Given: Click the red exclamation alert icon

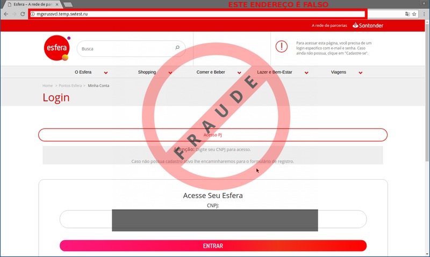Looking at the screenshot, I should point(281,46).
